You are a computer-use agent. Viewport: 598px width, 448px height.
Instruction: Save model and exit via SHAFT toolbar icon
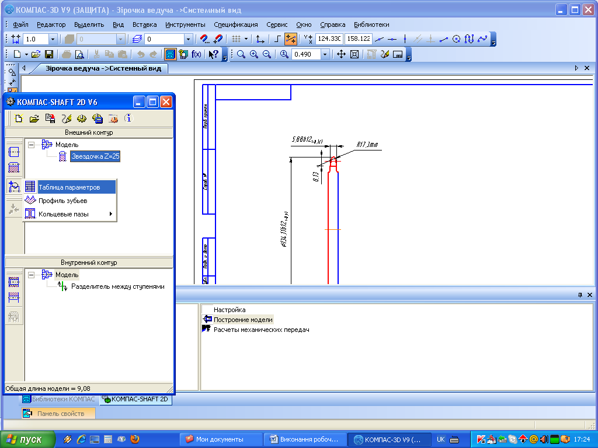tap(50, 119)
